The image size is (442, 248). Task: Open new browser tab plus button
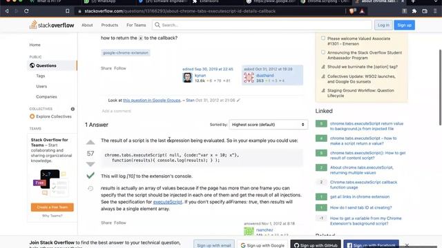click(x=413, y=1)
